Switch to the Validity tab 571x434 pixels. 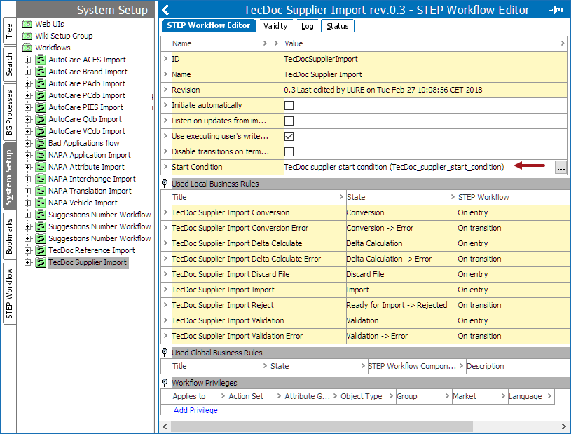[x=275, y=26]
